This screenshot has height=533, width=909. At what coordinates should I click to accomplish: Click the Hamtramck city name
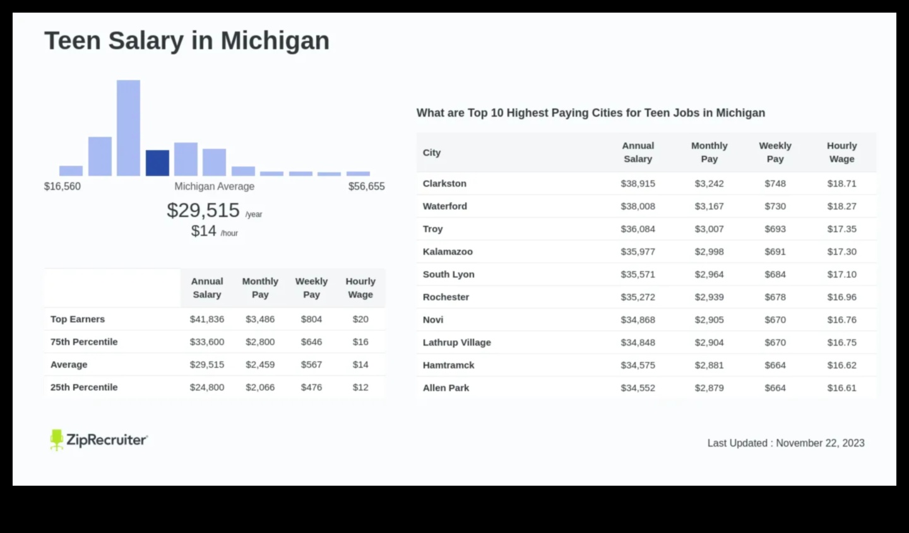[448, 365]
